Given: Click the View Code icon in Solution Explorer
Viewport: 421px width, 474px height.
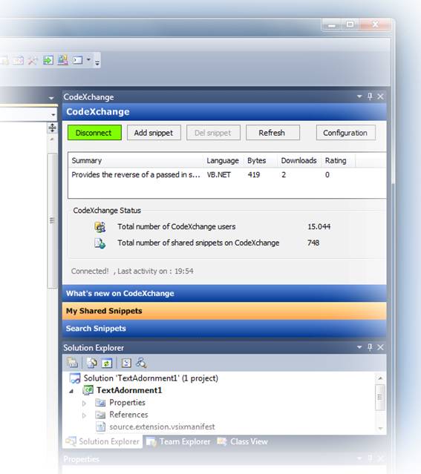Looking at the screenshot, I should pyautogui.click(x=126, y=363).
